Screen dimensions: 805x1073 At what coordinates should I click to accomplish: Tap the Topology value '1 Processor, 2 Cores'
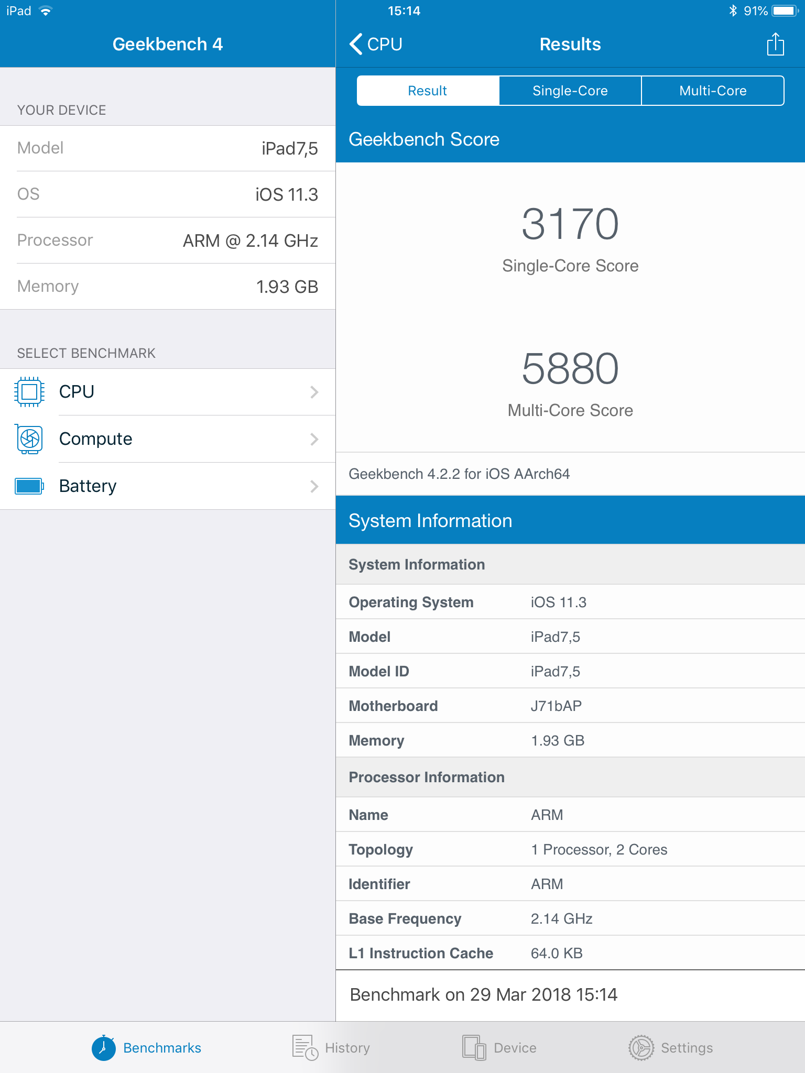[x=599, y=849]
